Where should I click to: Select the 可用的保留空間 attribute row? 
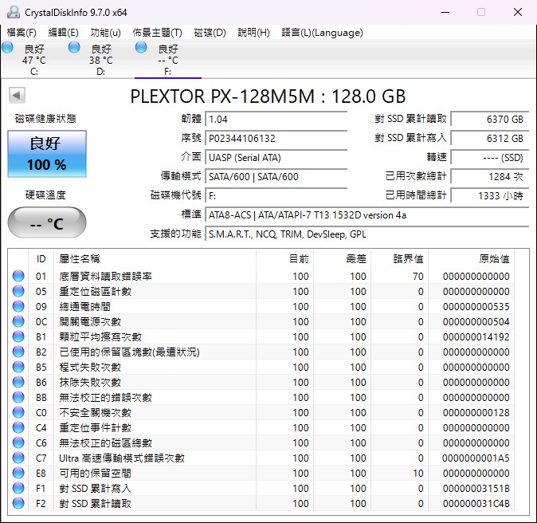[261, 473]
